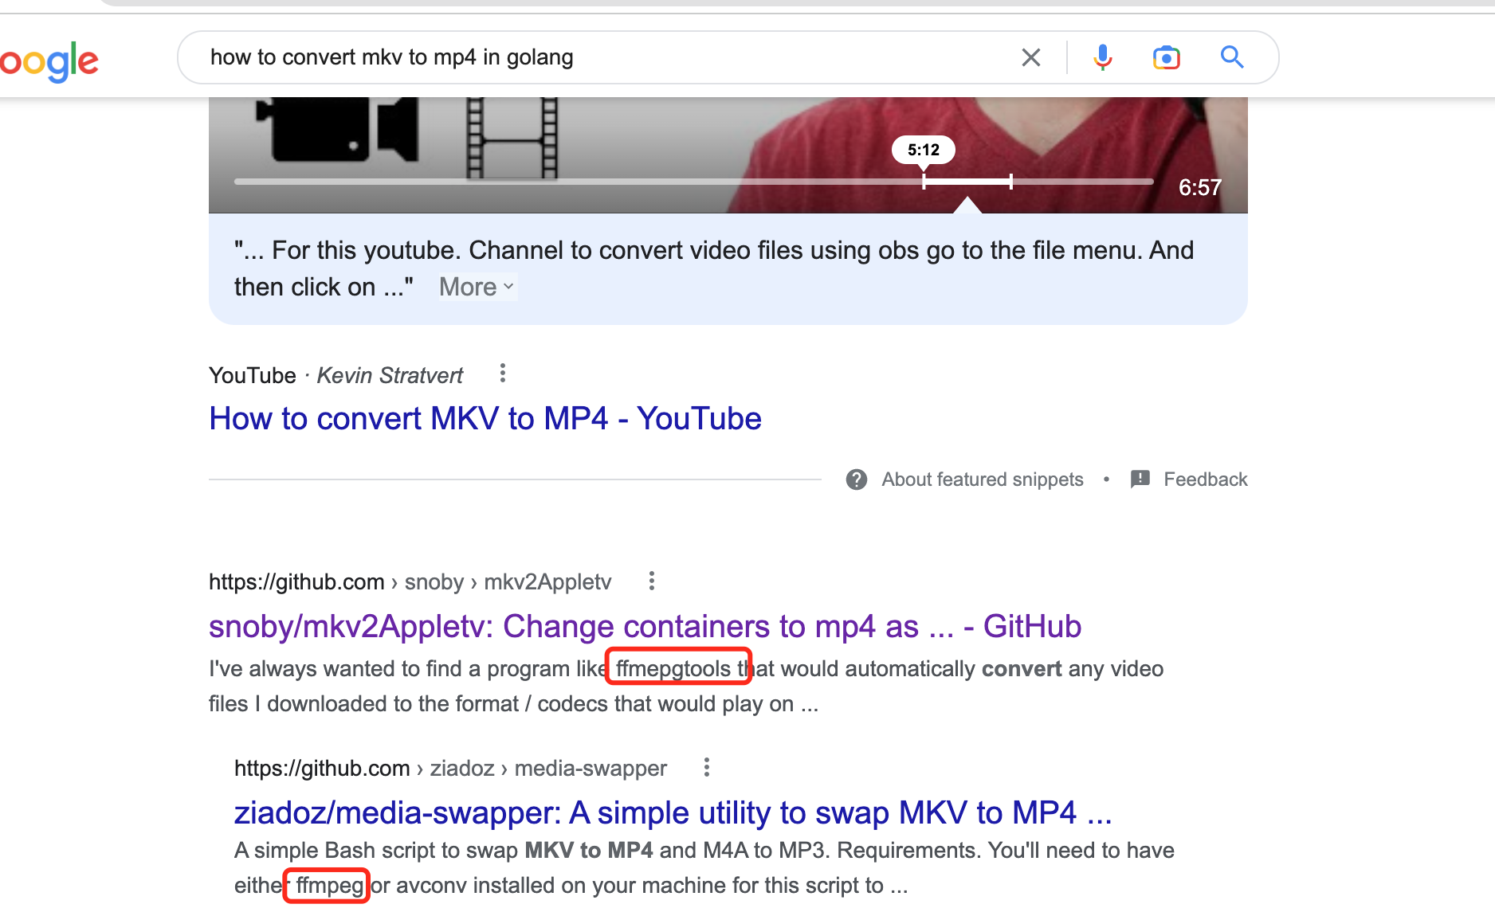Click the YouTube source label
This screenshot has width=1495, height=908.
tap(252, 375)
